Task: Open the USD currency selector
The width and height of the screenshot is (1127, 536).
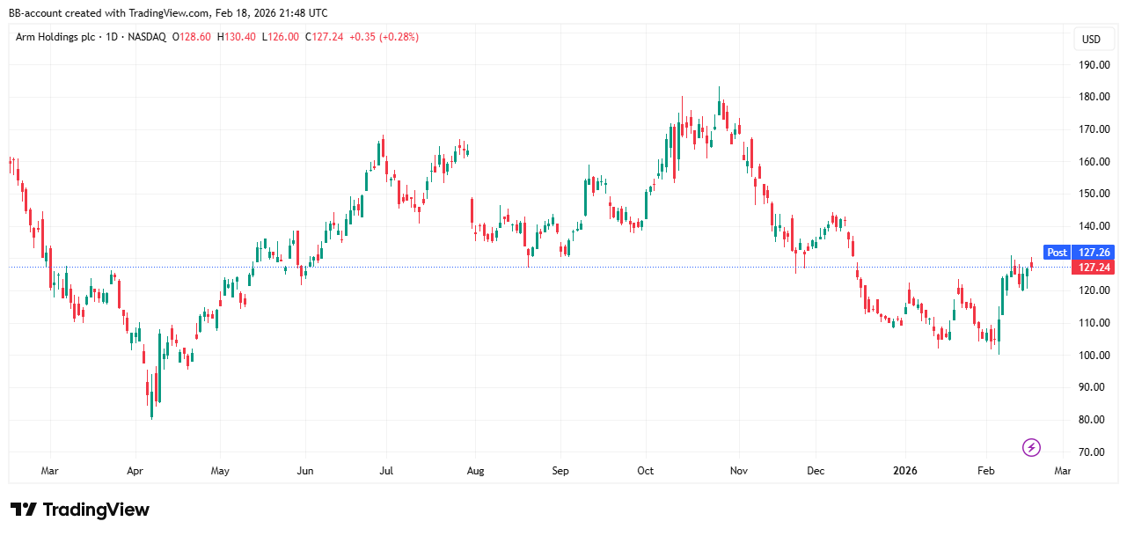Action: (x=1091, y=40)
